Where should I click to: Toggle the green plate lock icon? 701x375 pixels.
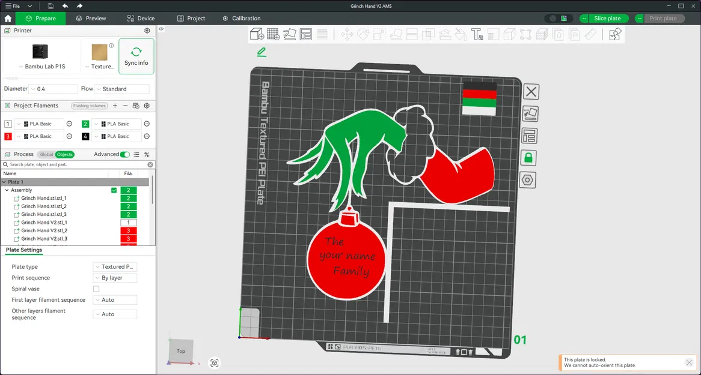point(528,158)
